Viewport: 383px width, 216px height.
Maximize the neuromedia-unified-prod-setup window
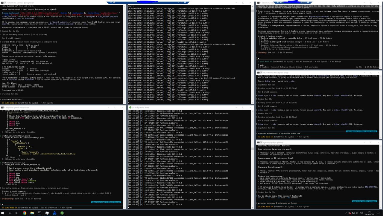pyautogui.click(x=371, y=73)
